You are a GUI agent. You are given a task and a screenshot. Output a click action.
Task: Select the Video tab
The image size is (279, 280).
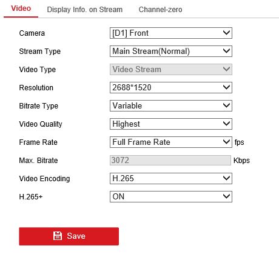coord(21,8)
